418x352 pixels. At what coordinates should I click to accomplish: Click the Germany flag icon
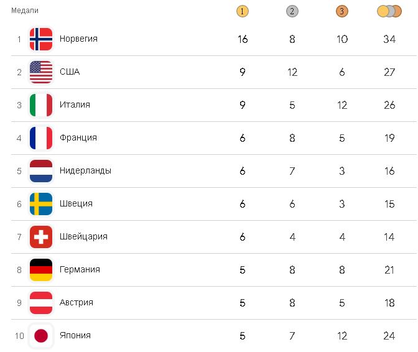pos(41,270)
